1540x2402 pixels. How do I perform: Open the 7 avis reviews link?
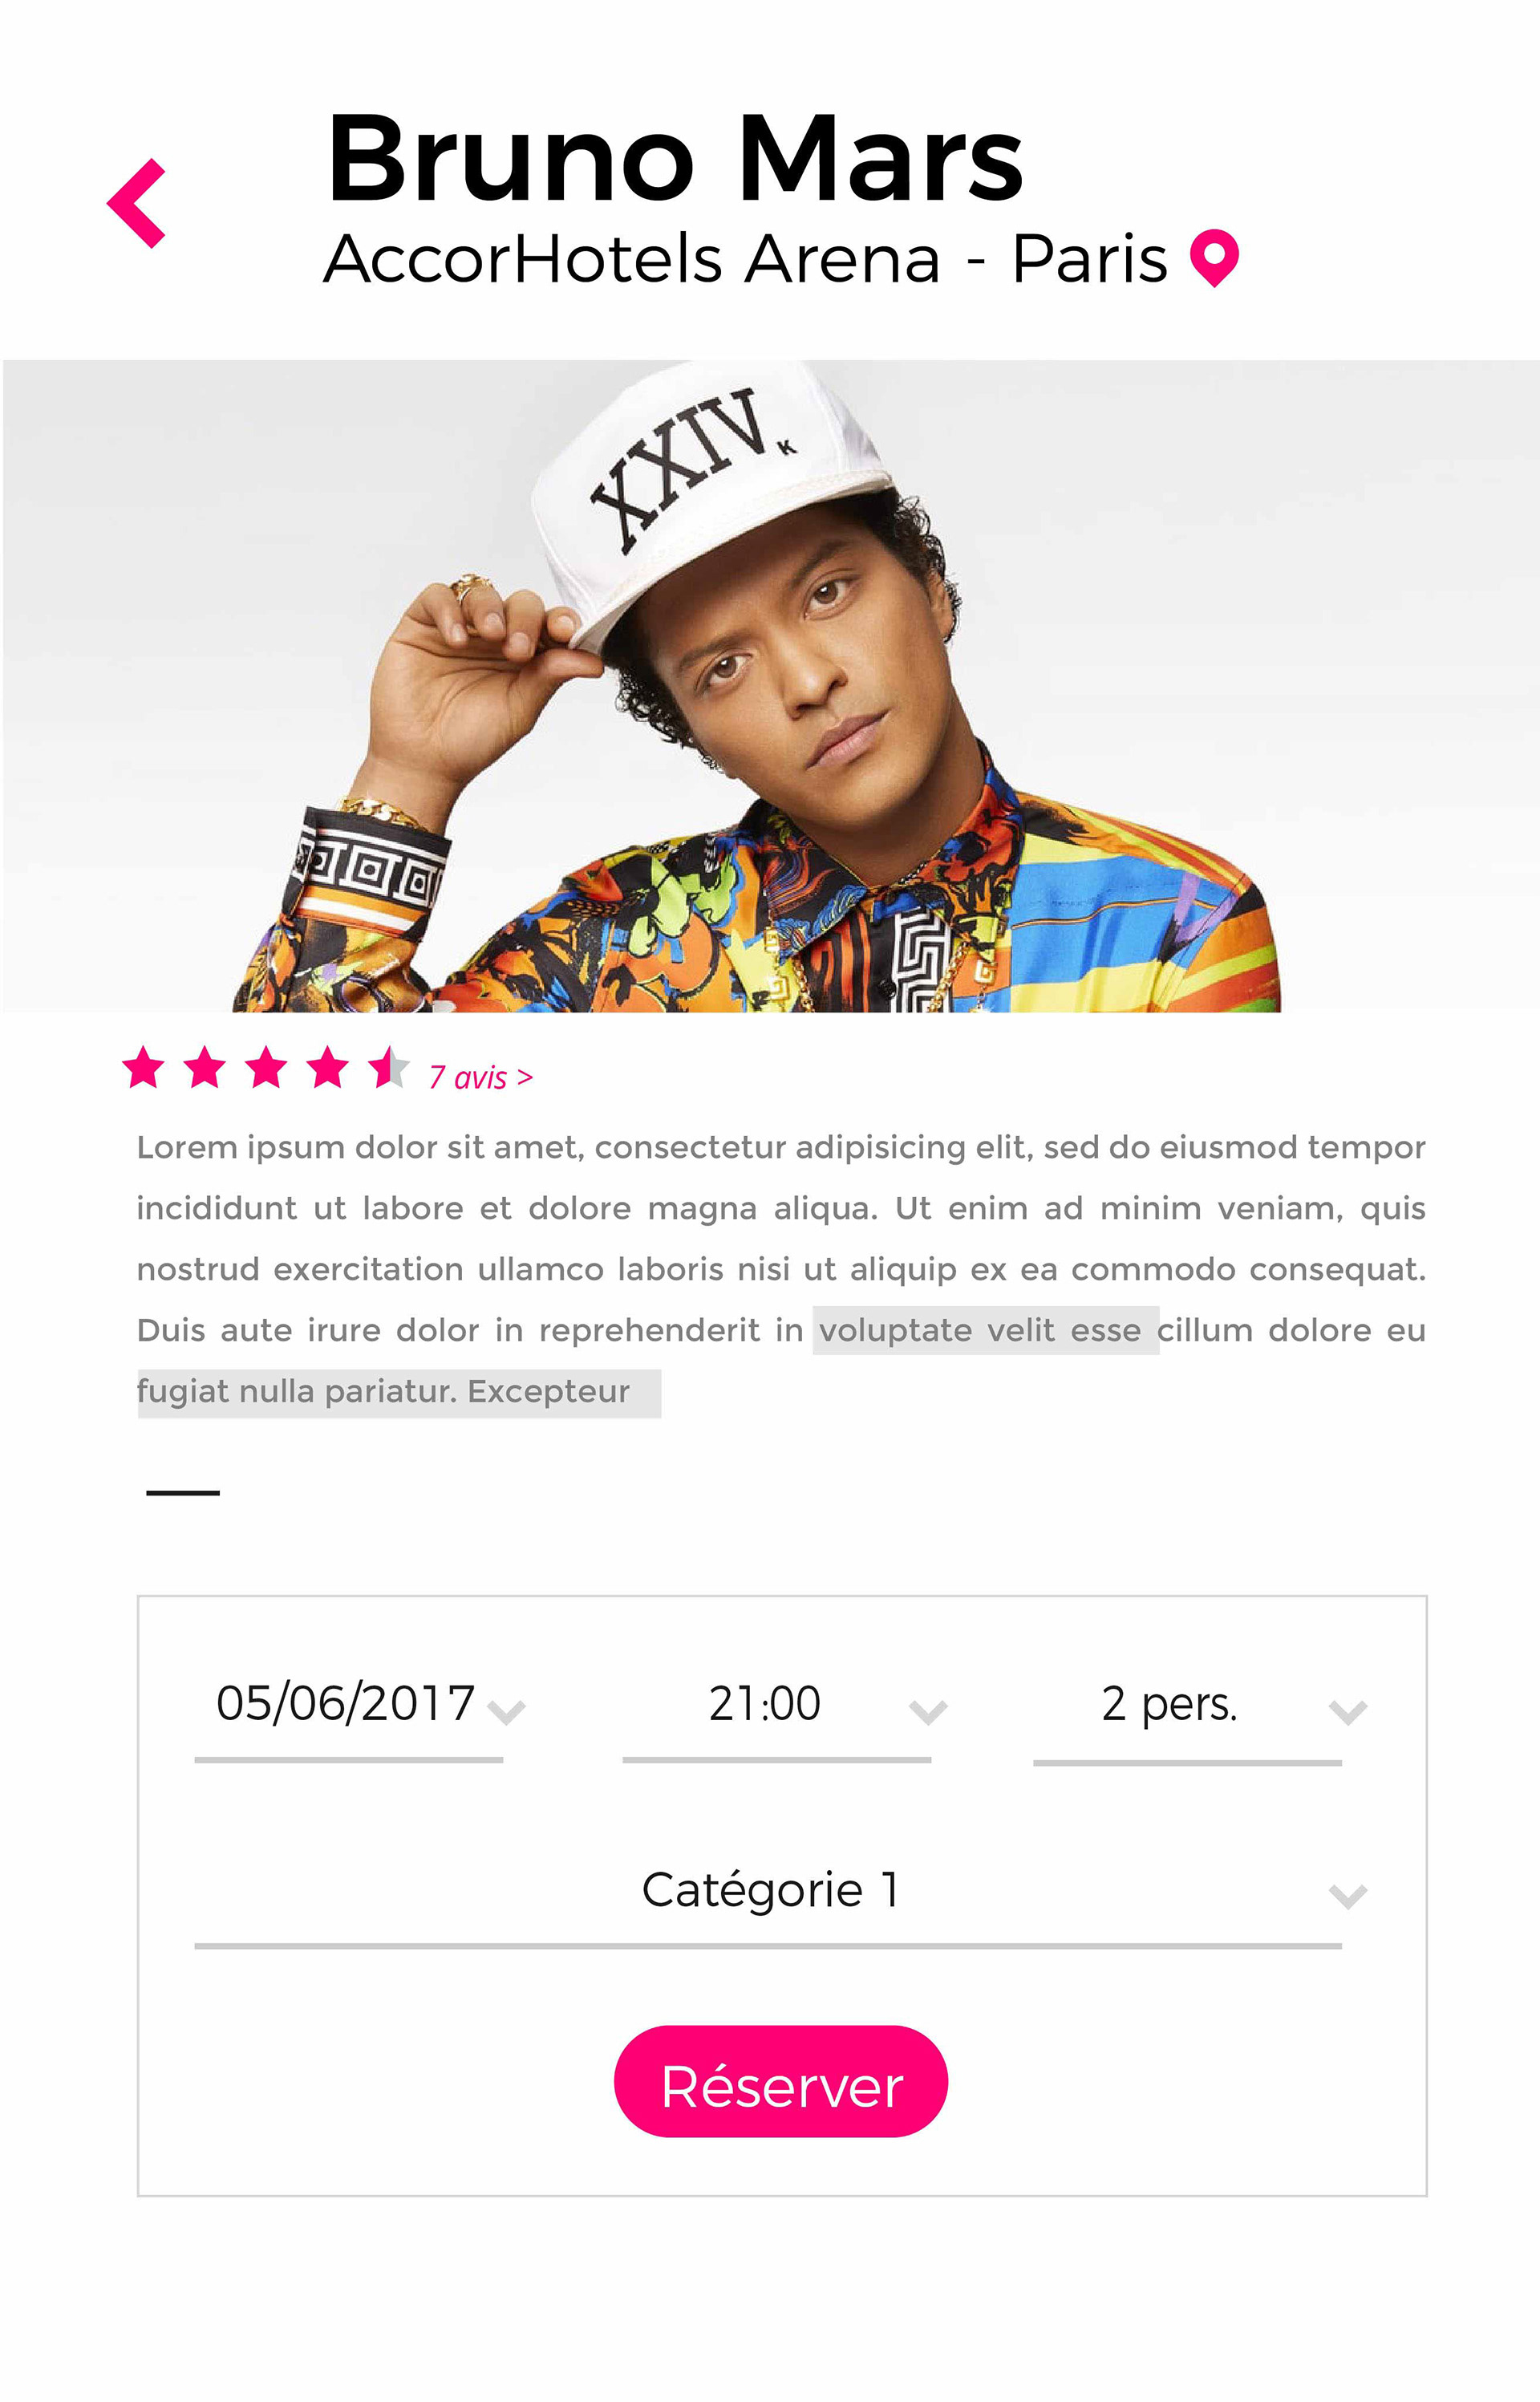coord(481,1077)
